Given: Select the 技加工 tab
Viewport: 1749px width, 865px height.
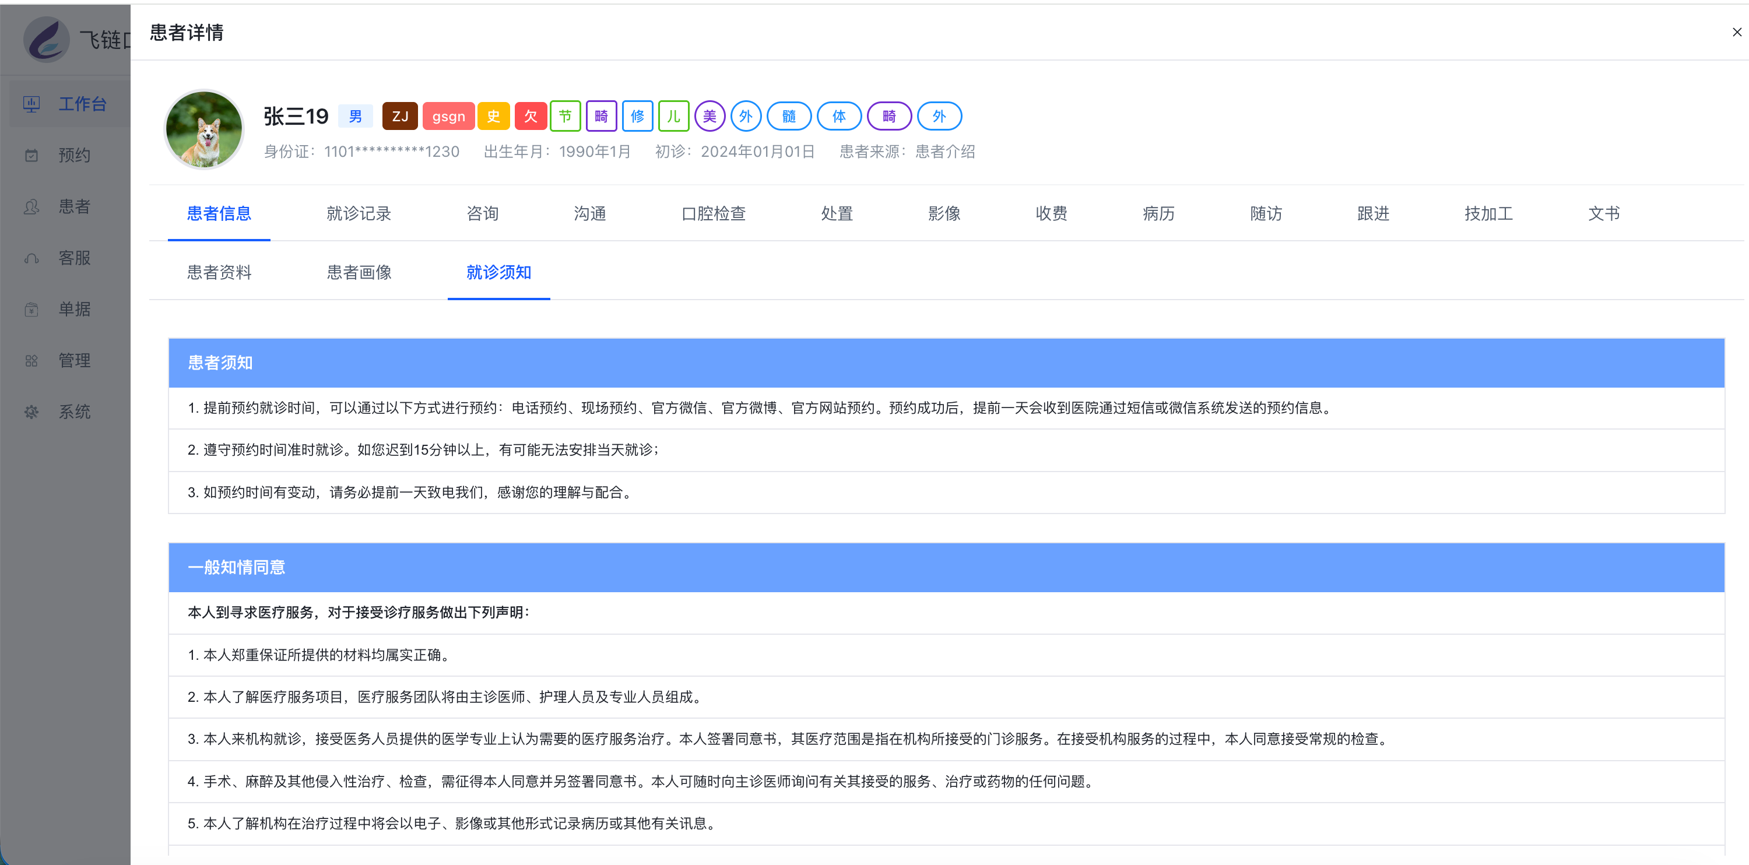Looking at the screenshot, I should coord(1489,213).
